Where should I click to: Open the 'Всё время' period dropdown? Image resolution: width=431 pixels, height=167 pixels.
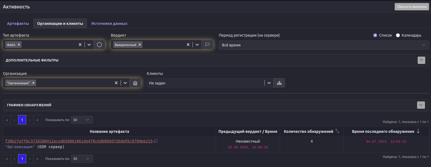point(324,45)
